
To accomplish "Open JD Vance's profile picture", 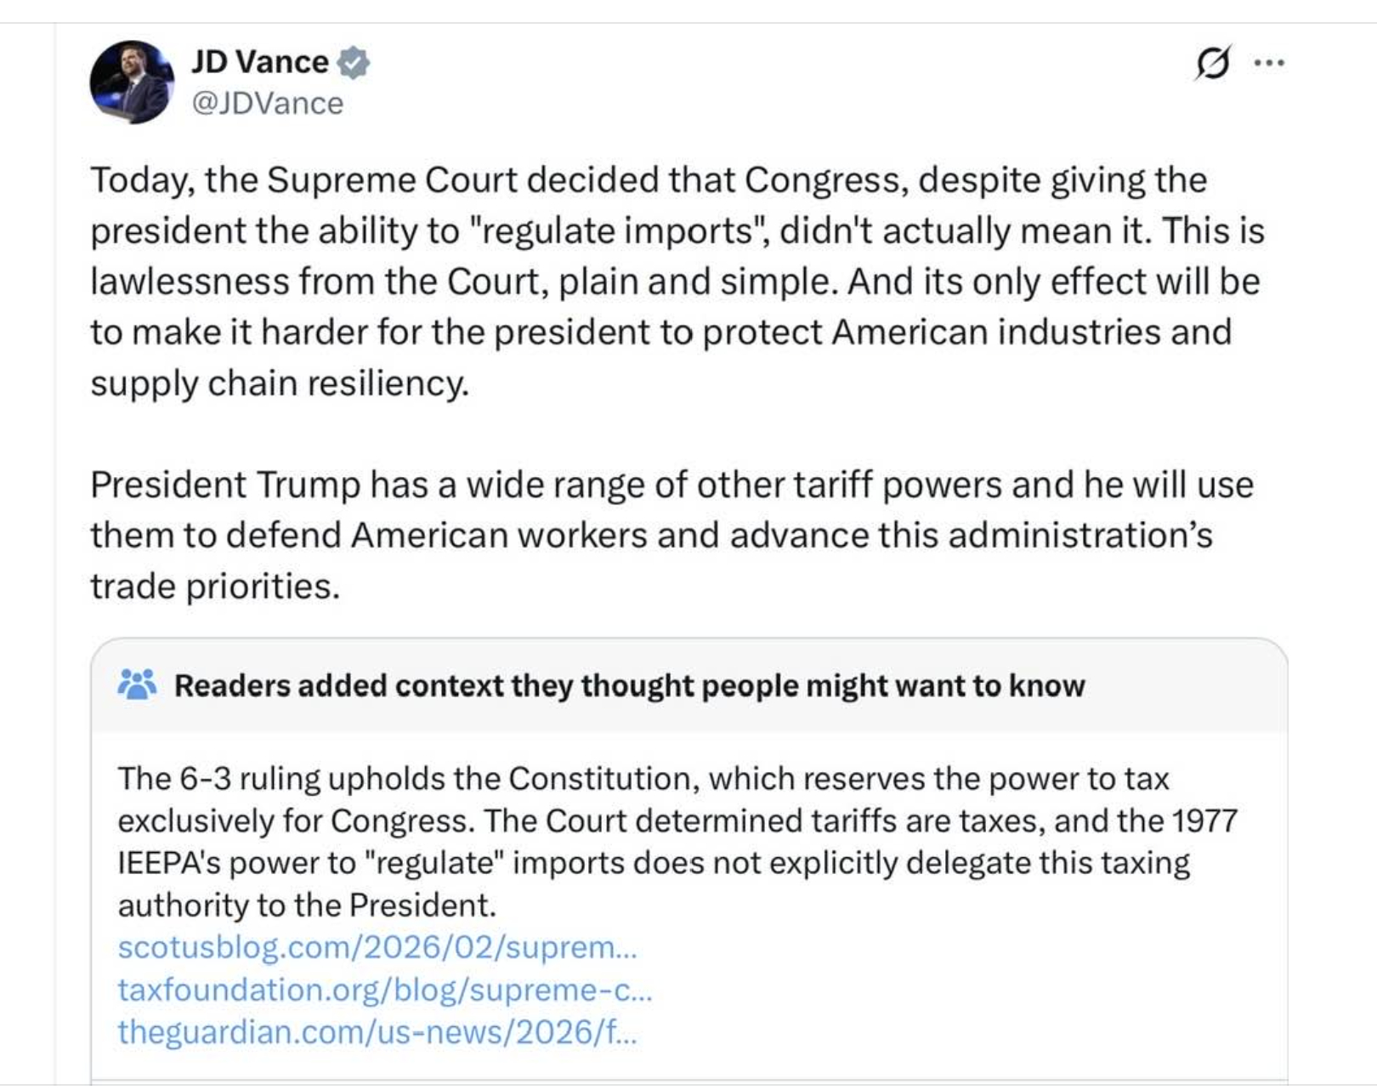I will (132, 82).
